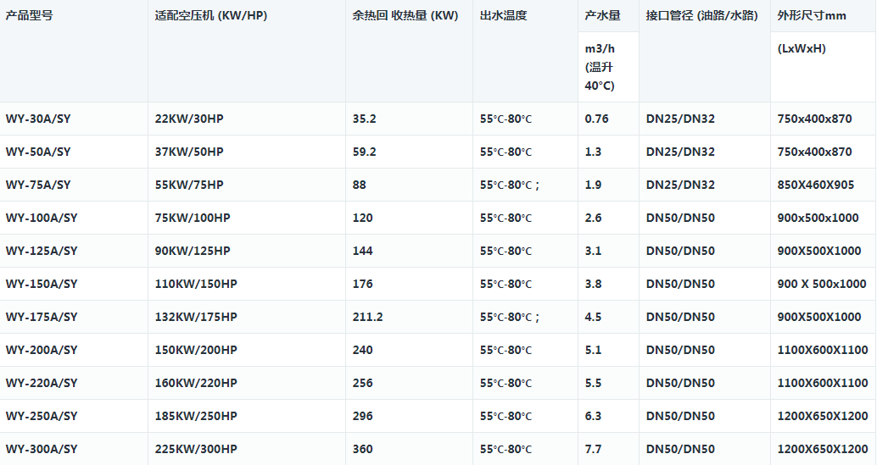
Task: Select compressor value 132KW/175HP
Action: [x=196, y=317]
